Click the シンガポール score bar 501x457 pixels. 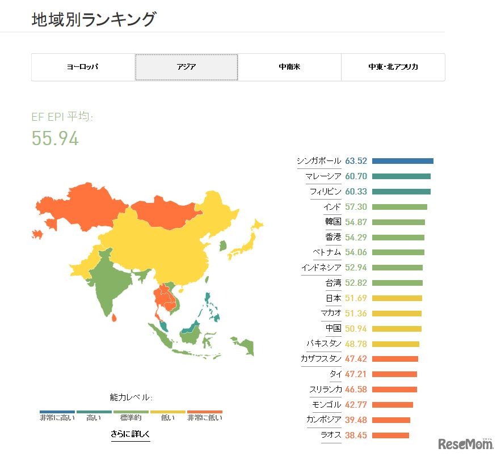click(402, 161)
